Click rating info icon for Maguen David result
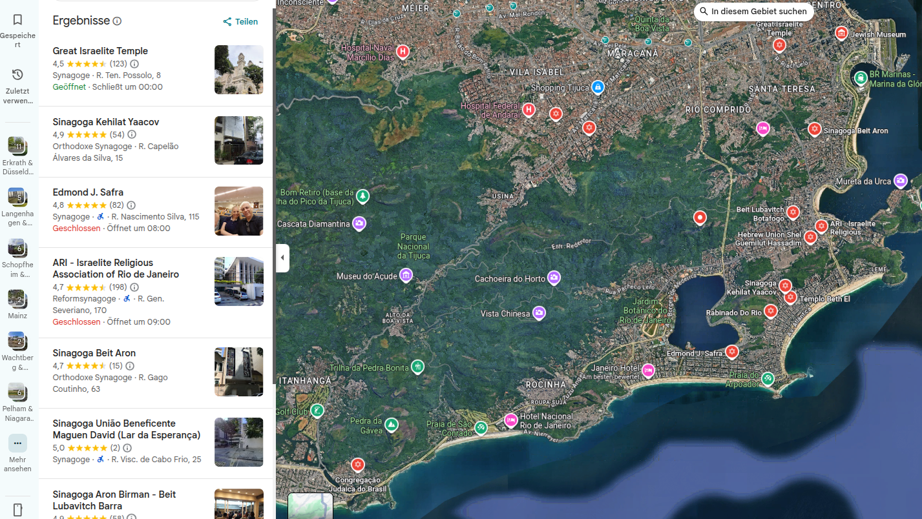Viewport: 922px width, 519px height. tap(127, 448)
